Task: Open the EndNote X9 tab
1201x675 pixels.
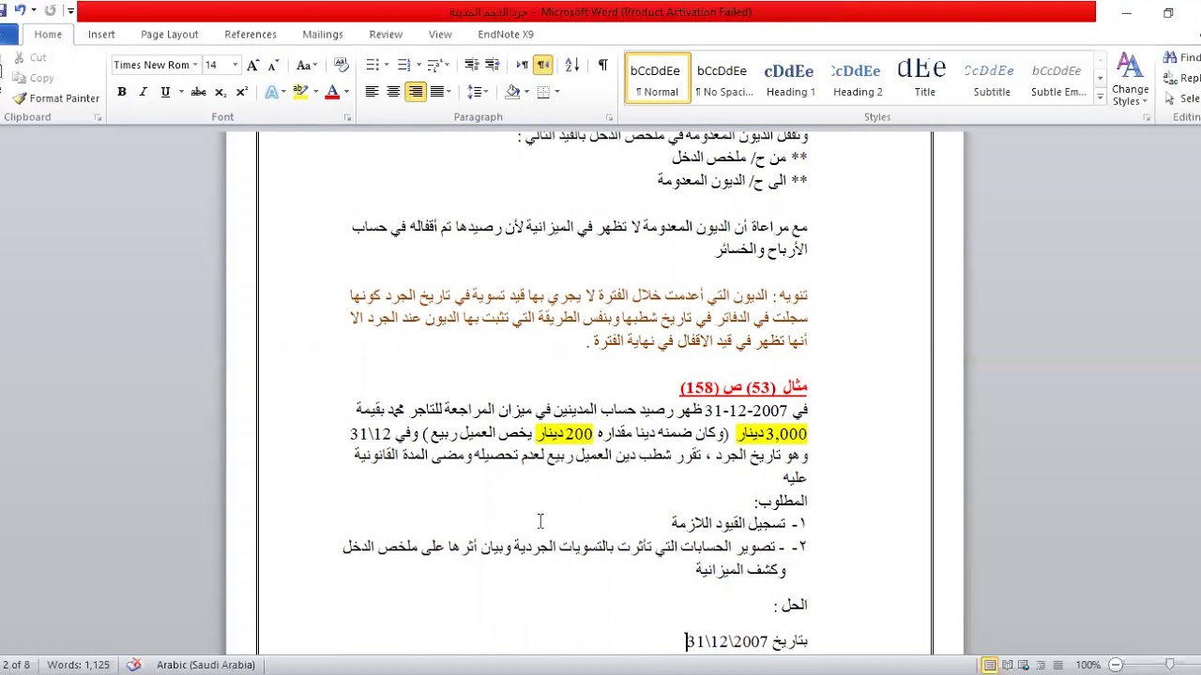Action: [x=506, y=35]
